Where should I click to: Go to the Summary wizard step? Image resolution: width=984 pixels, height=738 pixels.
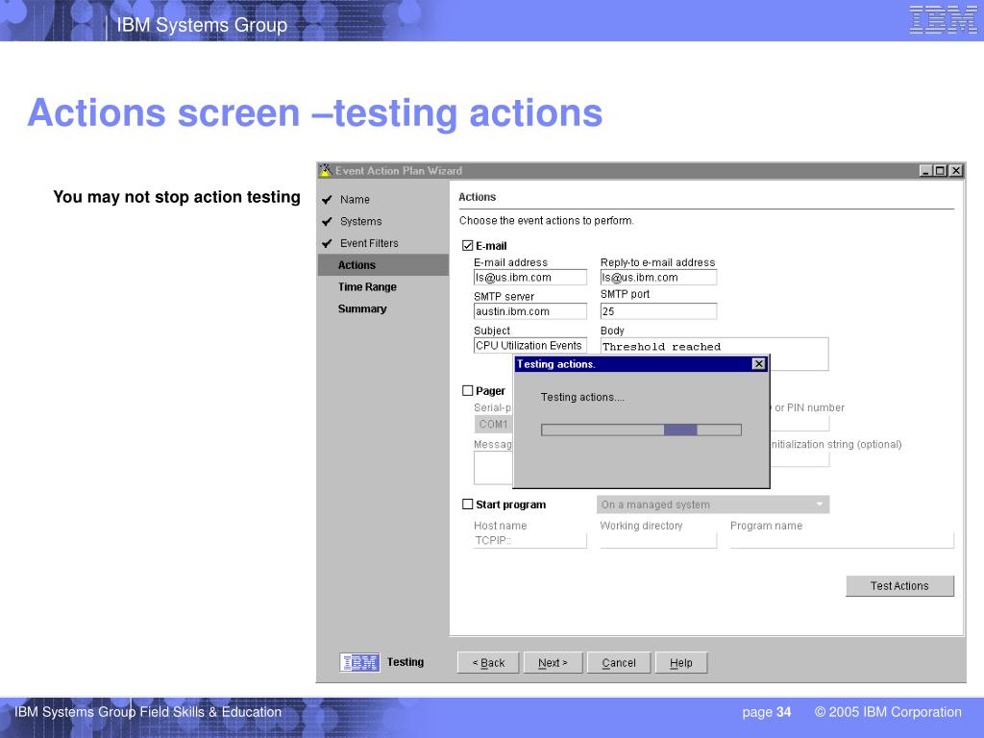[x=362, y=308]
